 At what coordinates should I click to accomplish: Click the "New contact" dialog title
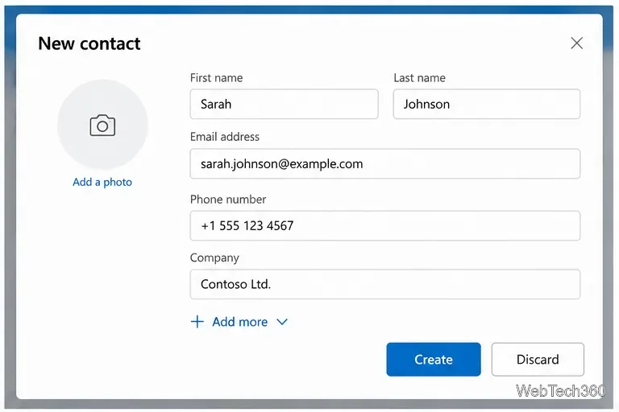click(x=89, y=43)
